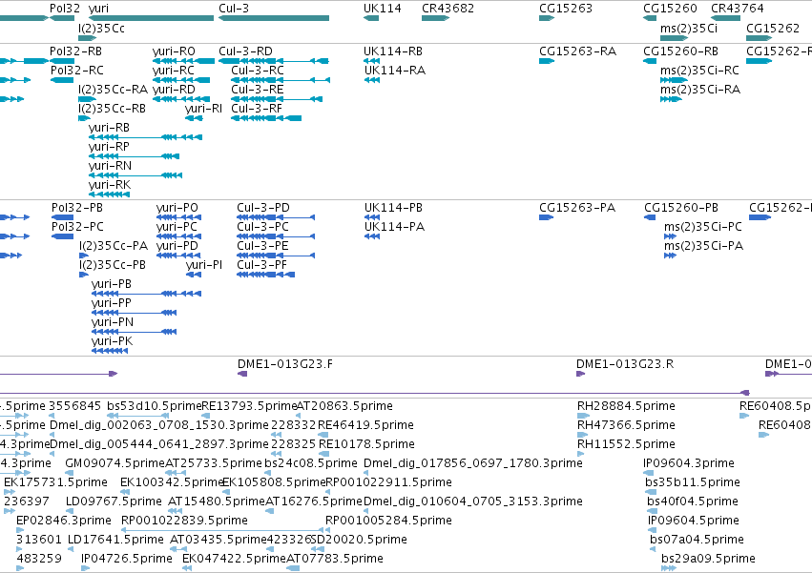
Task: Select the CG15260 gene label
Action: tap(670, 9)
